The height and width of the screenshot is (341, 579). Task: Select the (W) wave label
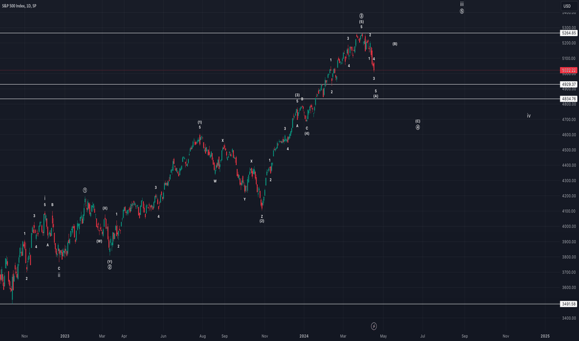(x=99, y=241)
